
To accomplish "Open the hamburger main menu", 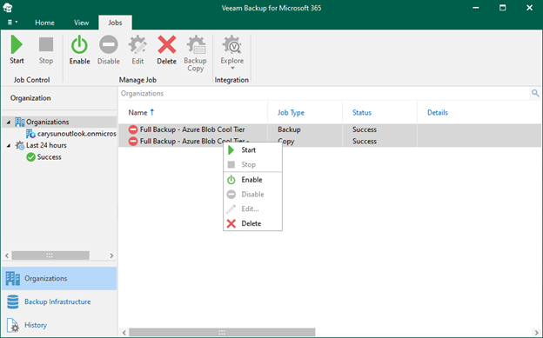I will (12, 22).
